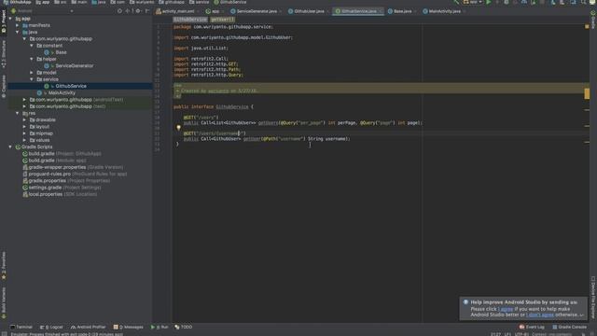Open the Run tool window

(160, 327)
